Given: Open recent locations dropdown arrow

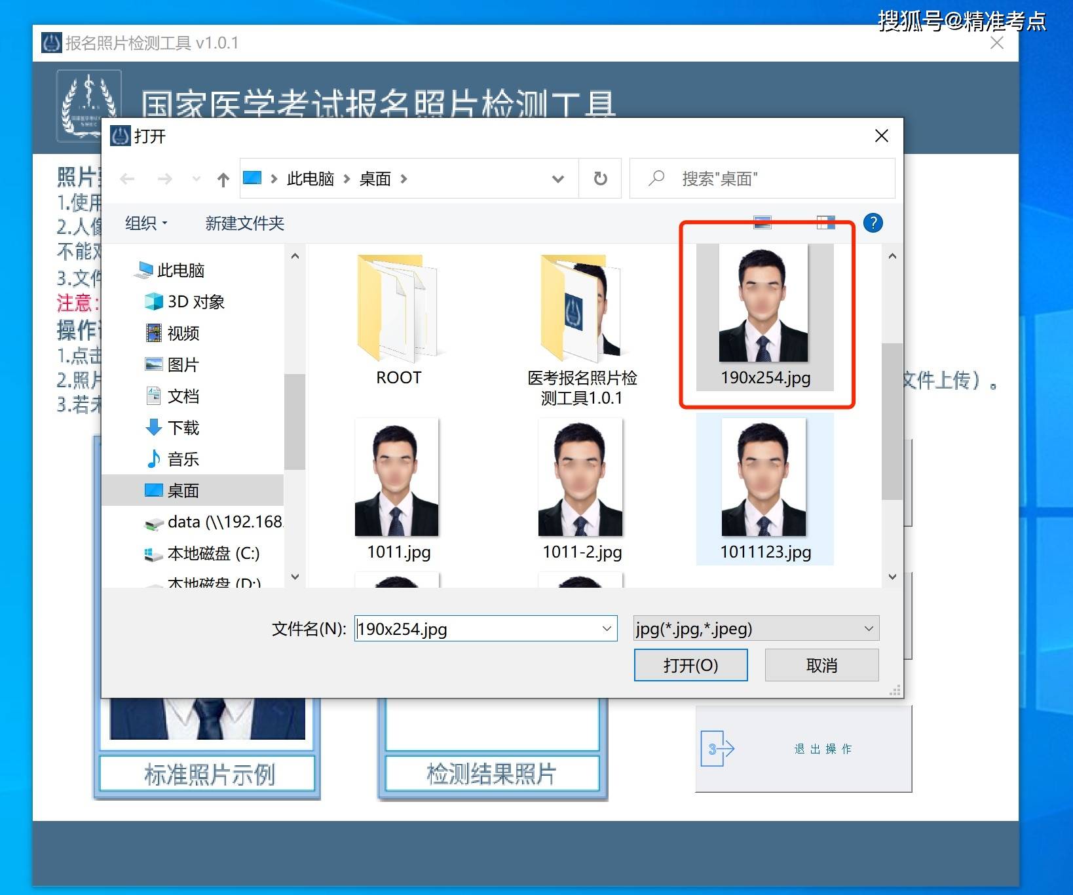Looking at the screenshot, I should 196,178.
